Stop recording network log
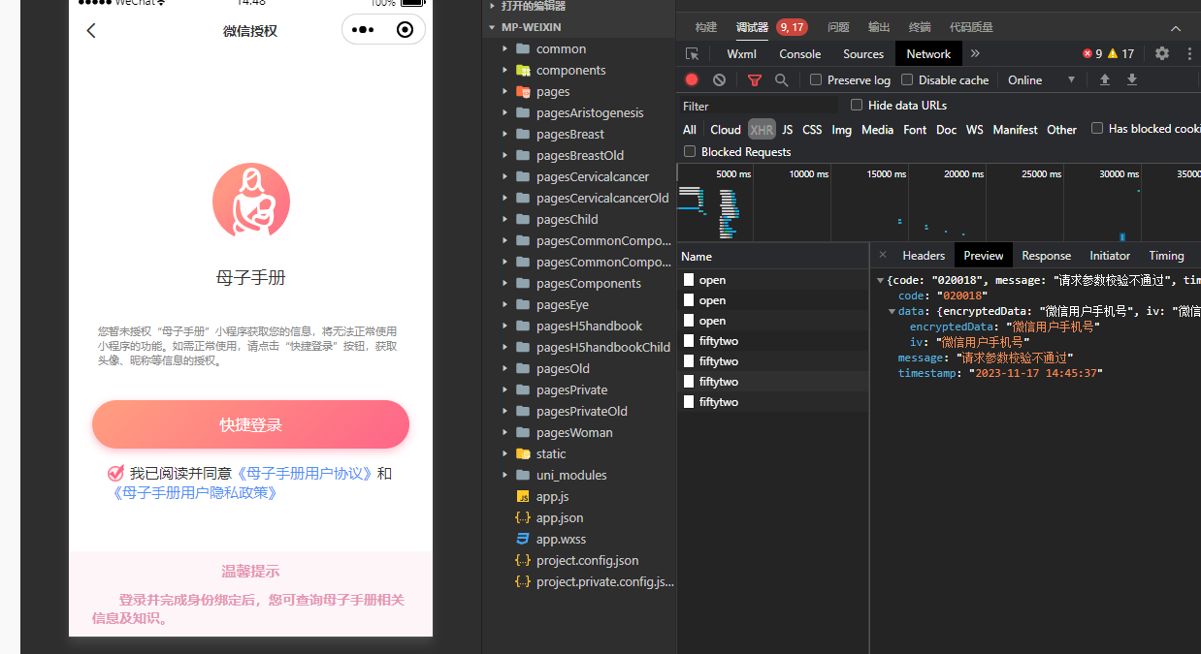Screen dimensions: 1201x654 tap(692, 80)
